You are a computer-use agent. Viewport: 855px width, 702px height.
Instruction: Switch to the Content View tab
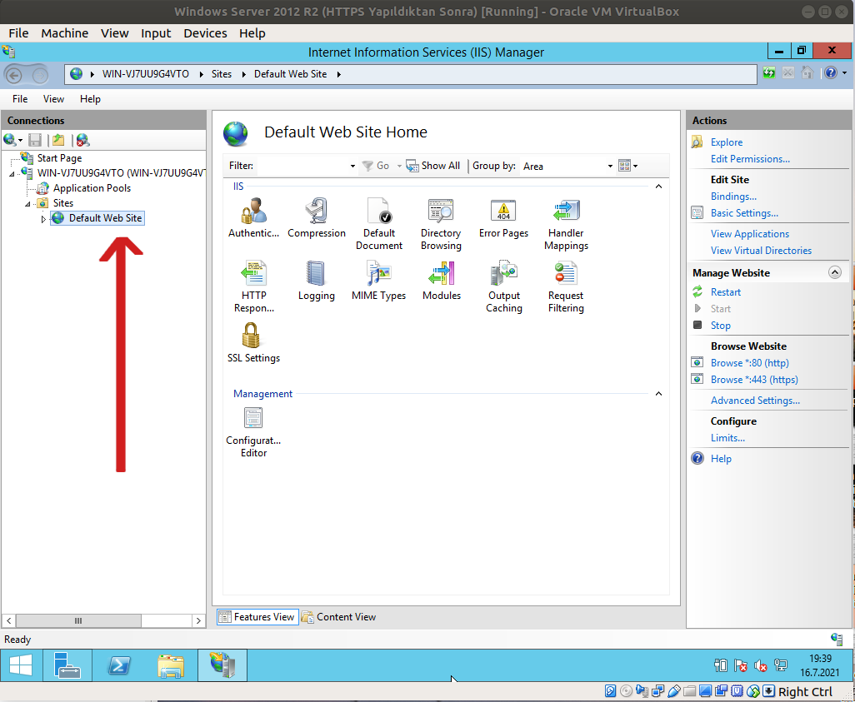point(338,617)
